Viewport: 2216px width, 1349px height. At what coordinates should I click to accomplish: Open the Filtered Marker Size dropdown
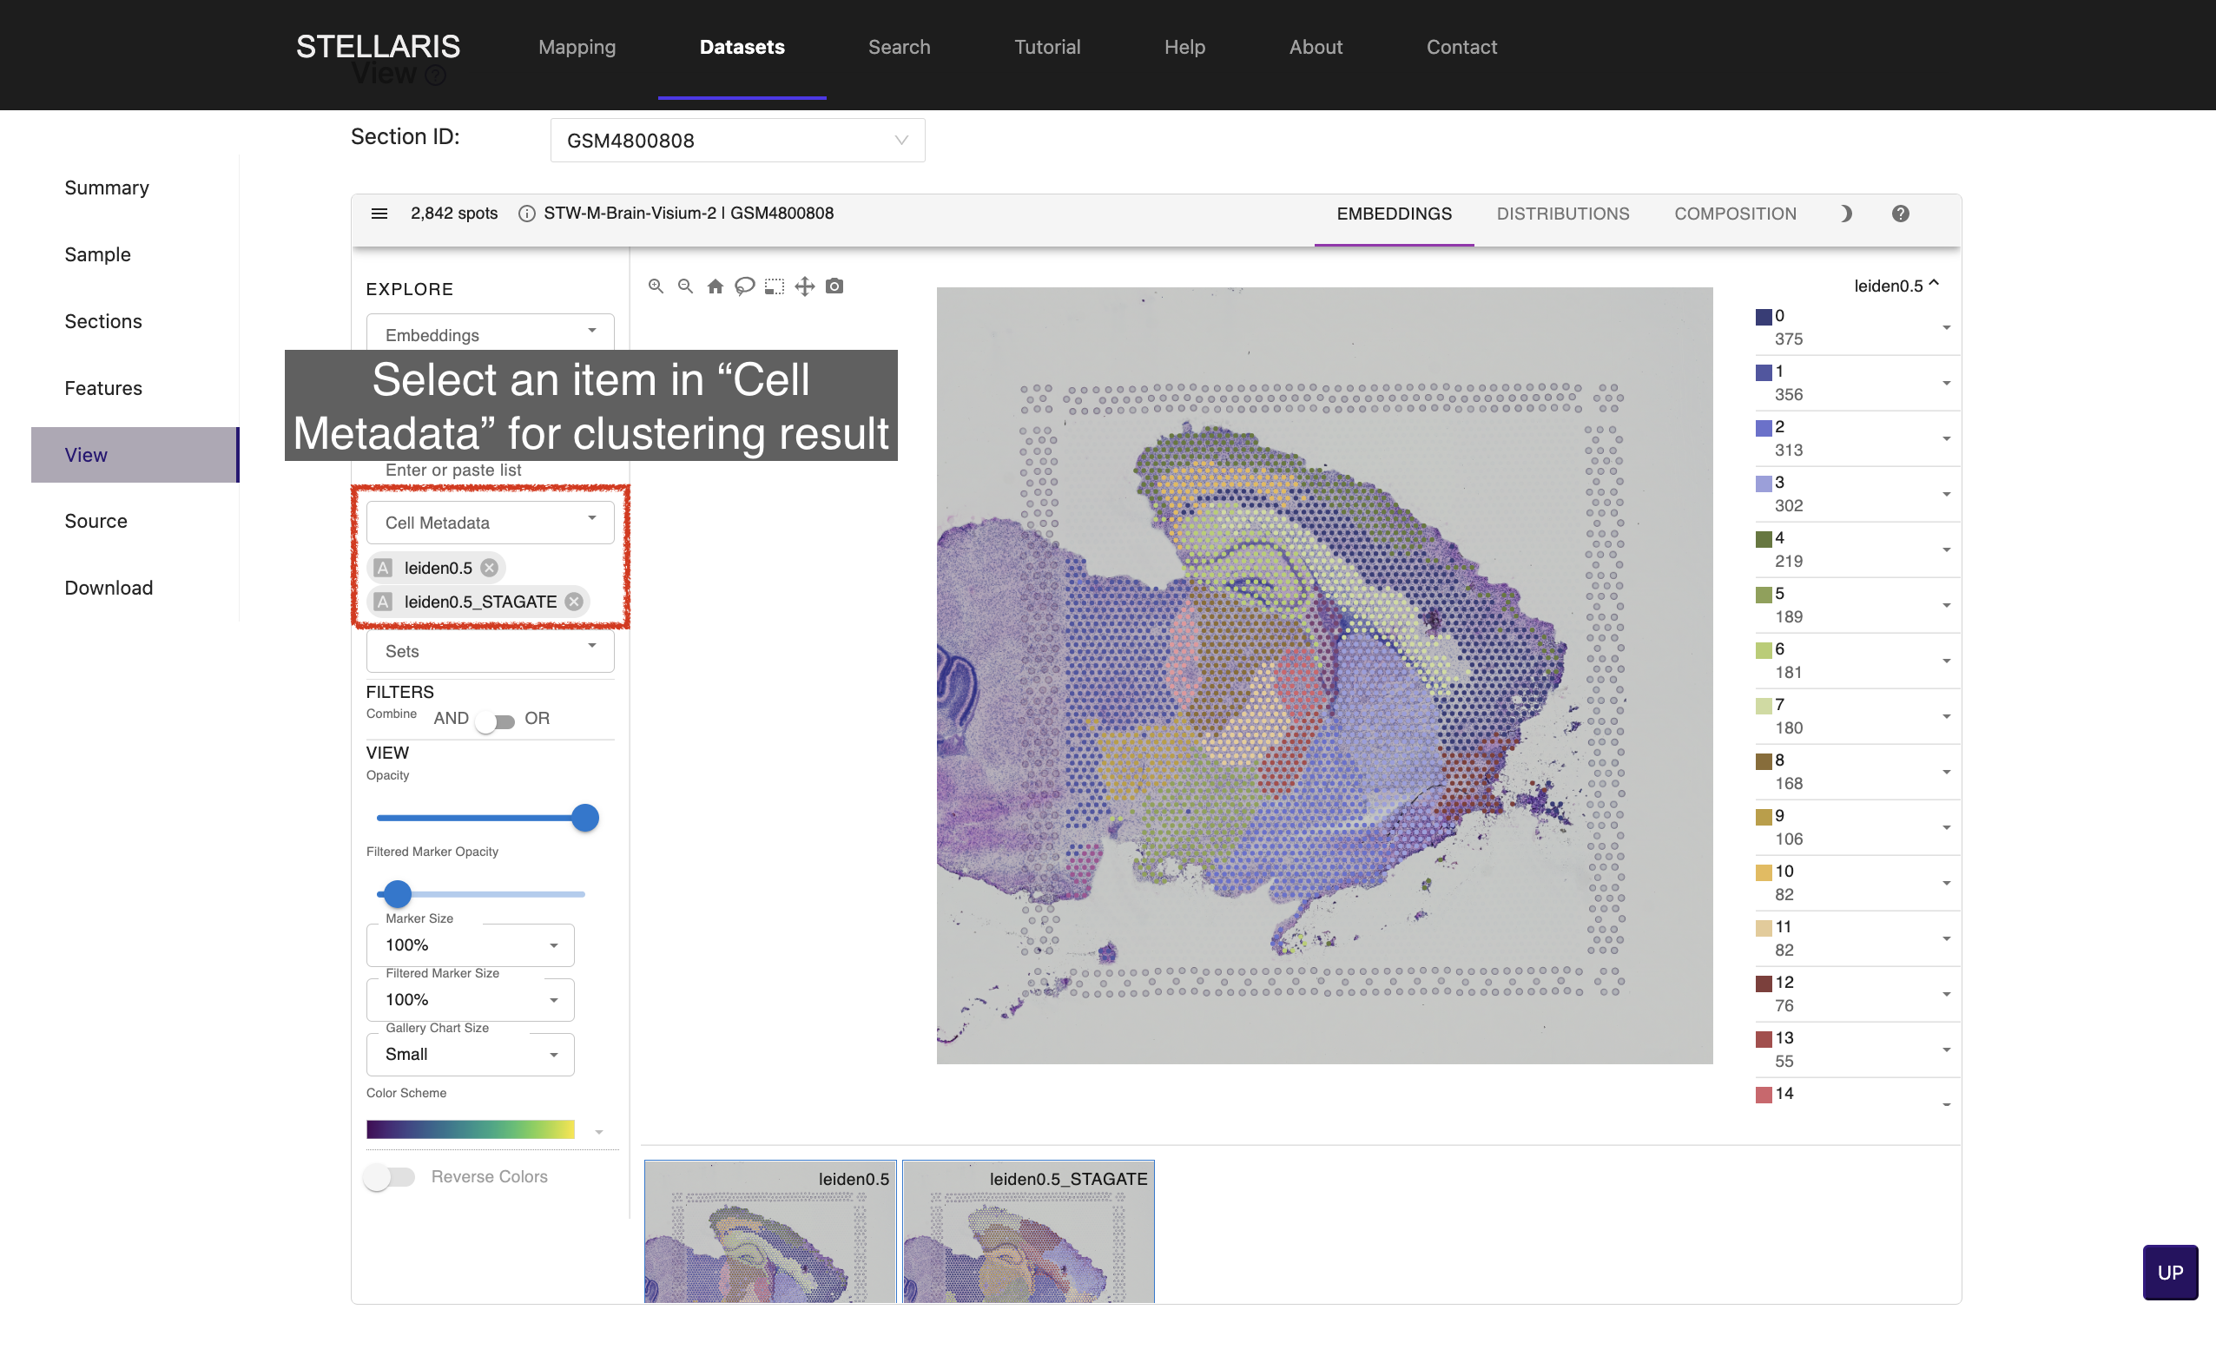tap(471, 999)
